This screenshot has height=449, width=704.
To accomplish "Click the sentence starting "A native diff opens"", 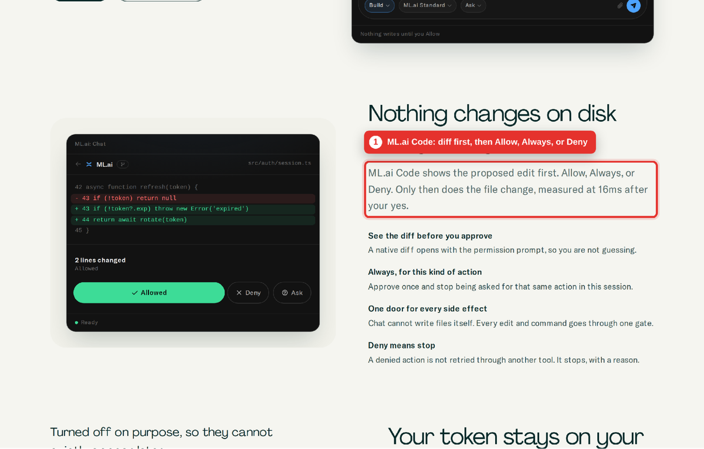I will click(x=502, y=250).
